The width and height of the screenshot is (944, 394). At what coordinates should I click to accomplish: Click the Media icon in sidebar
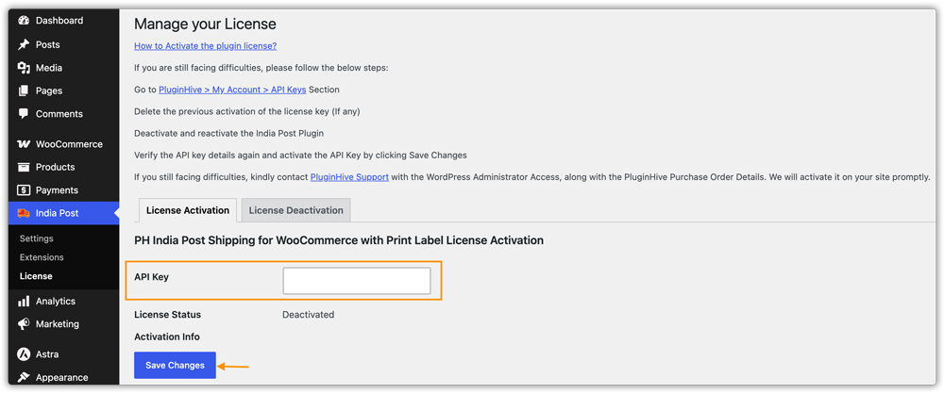(24, 68)
